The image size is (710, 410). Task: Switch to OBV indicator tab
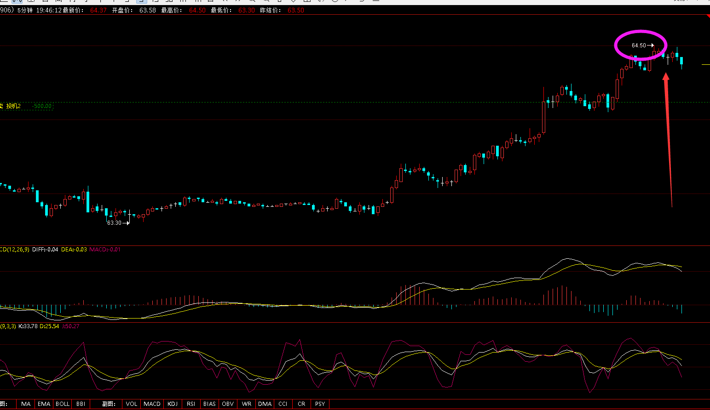[x=228, y=404]
